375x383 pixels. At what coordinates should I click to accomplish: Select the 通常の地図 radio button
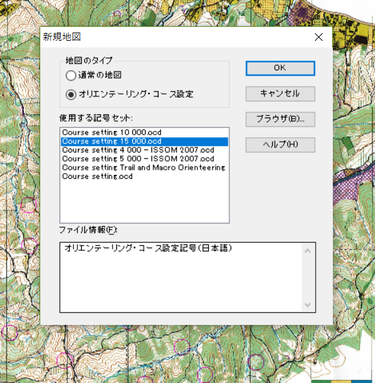click(71, 75)
